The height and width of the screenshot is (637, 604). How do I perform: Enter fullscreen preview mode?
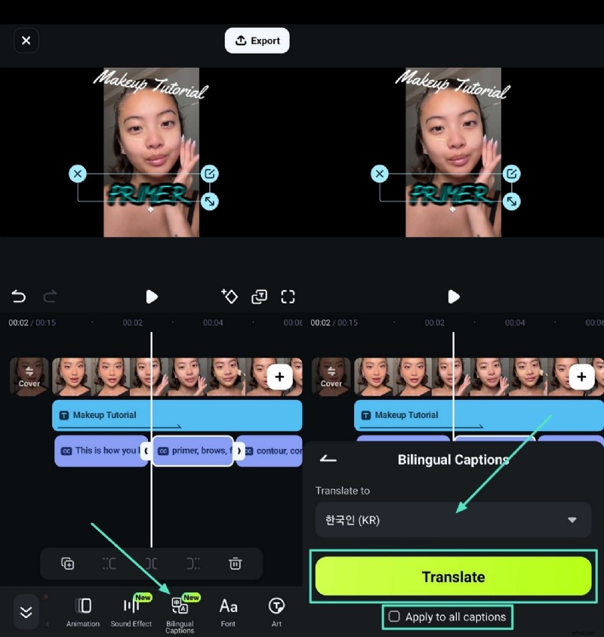(x=288, y=297)
